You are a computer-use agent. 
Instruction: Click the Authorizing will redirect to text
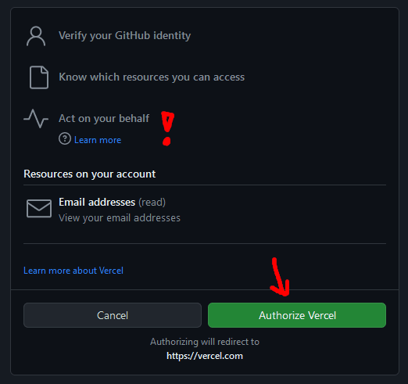pos(205,342)
